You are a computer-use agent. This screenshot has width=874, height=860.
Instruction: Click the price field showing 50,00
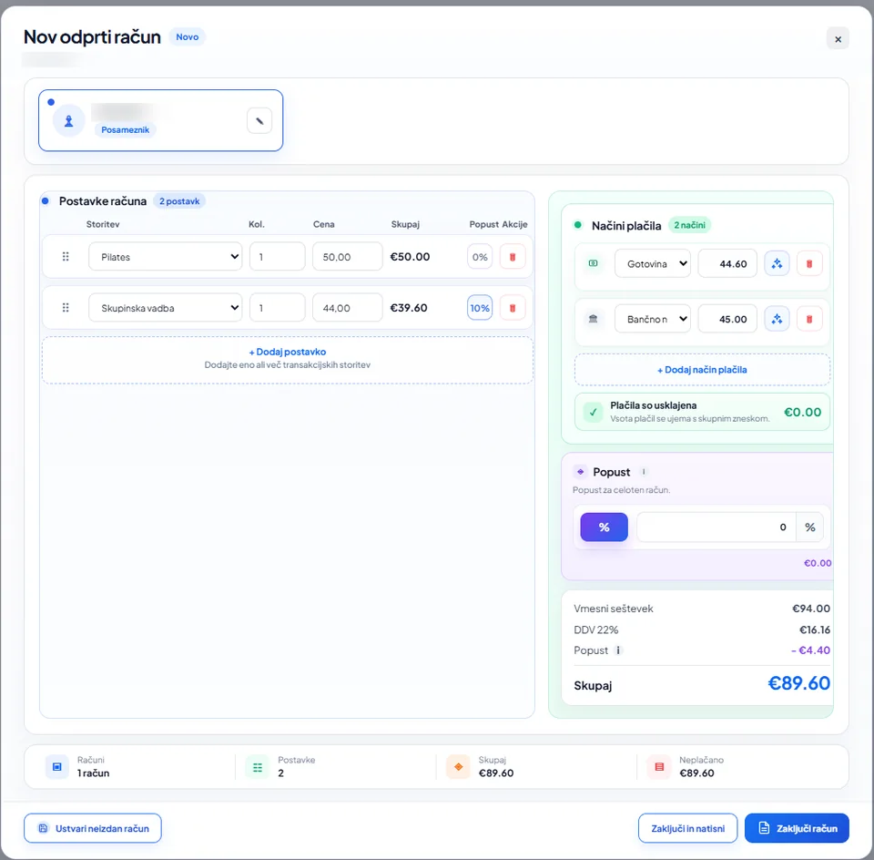point(348,257)
